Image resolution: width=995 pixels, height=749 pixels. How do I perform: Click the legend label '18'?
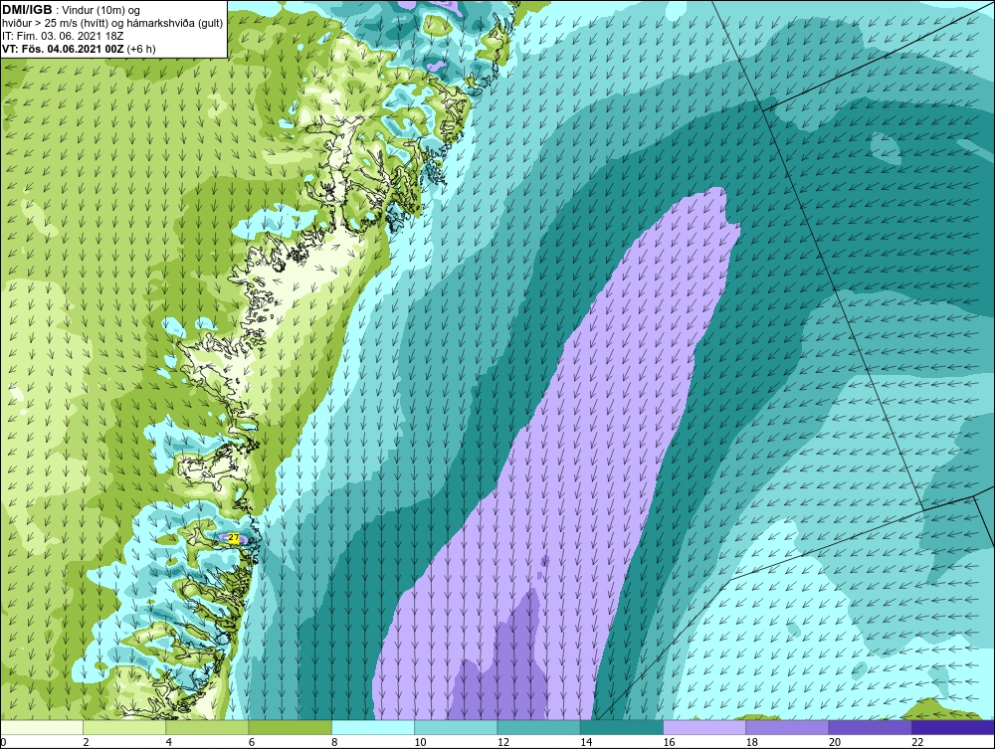tap(751, 743)
